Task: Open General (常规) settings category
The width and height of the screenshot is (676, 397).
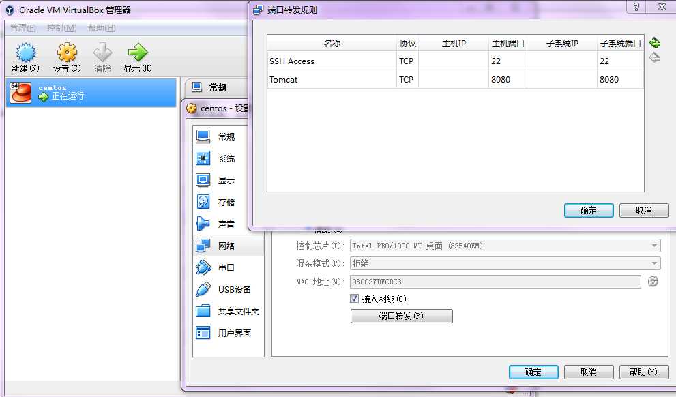Action: 228,136
